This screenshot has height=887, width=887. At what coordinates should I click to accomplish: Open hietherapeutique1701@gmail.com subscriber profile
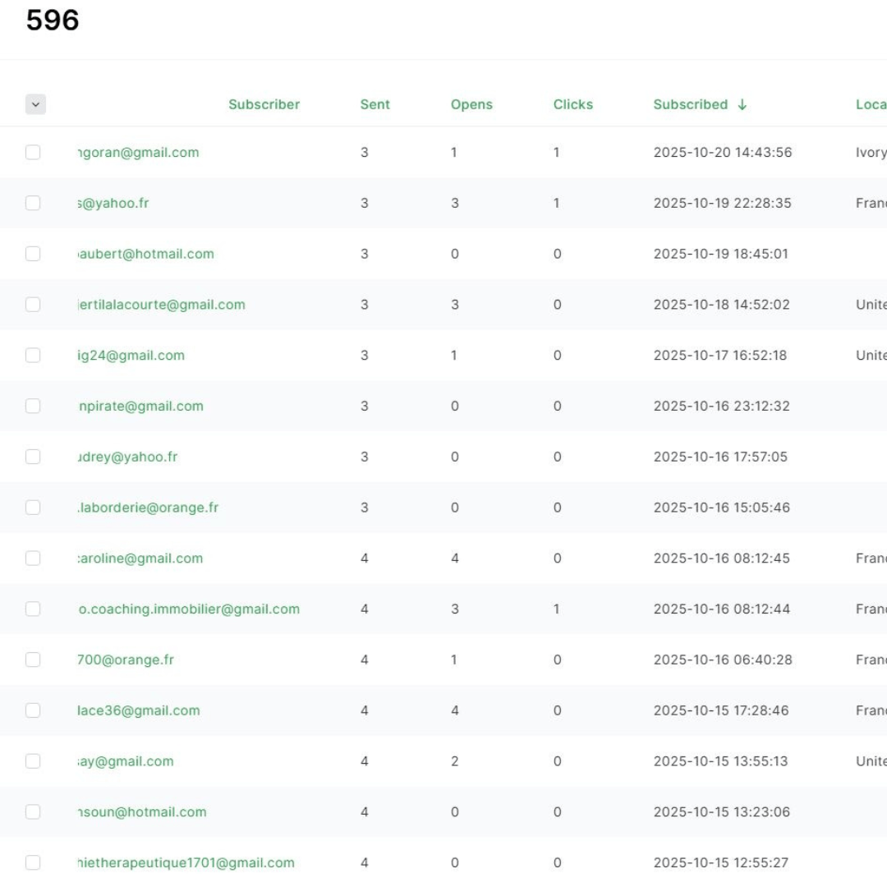tap(186, 862)
